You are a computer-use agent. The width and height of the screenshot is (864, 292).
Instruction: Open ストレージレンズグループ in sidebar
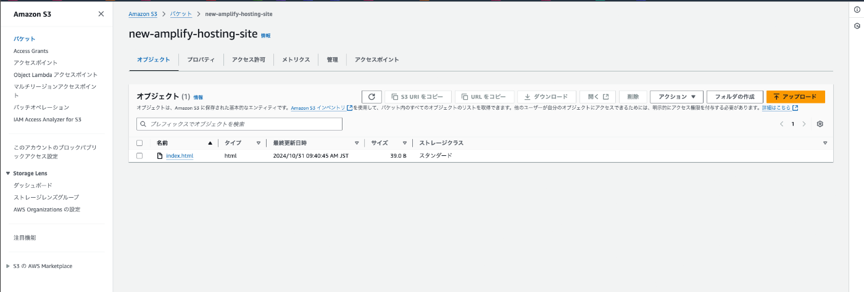tap(46, 197)
